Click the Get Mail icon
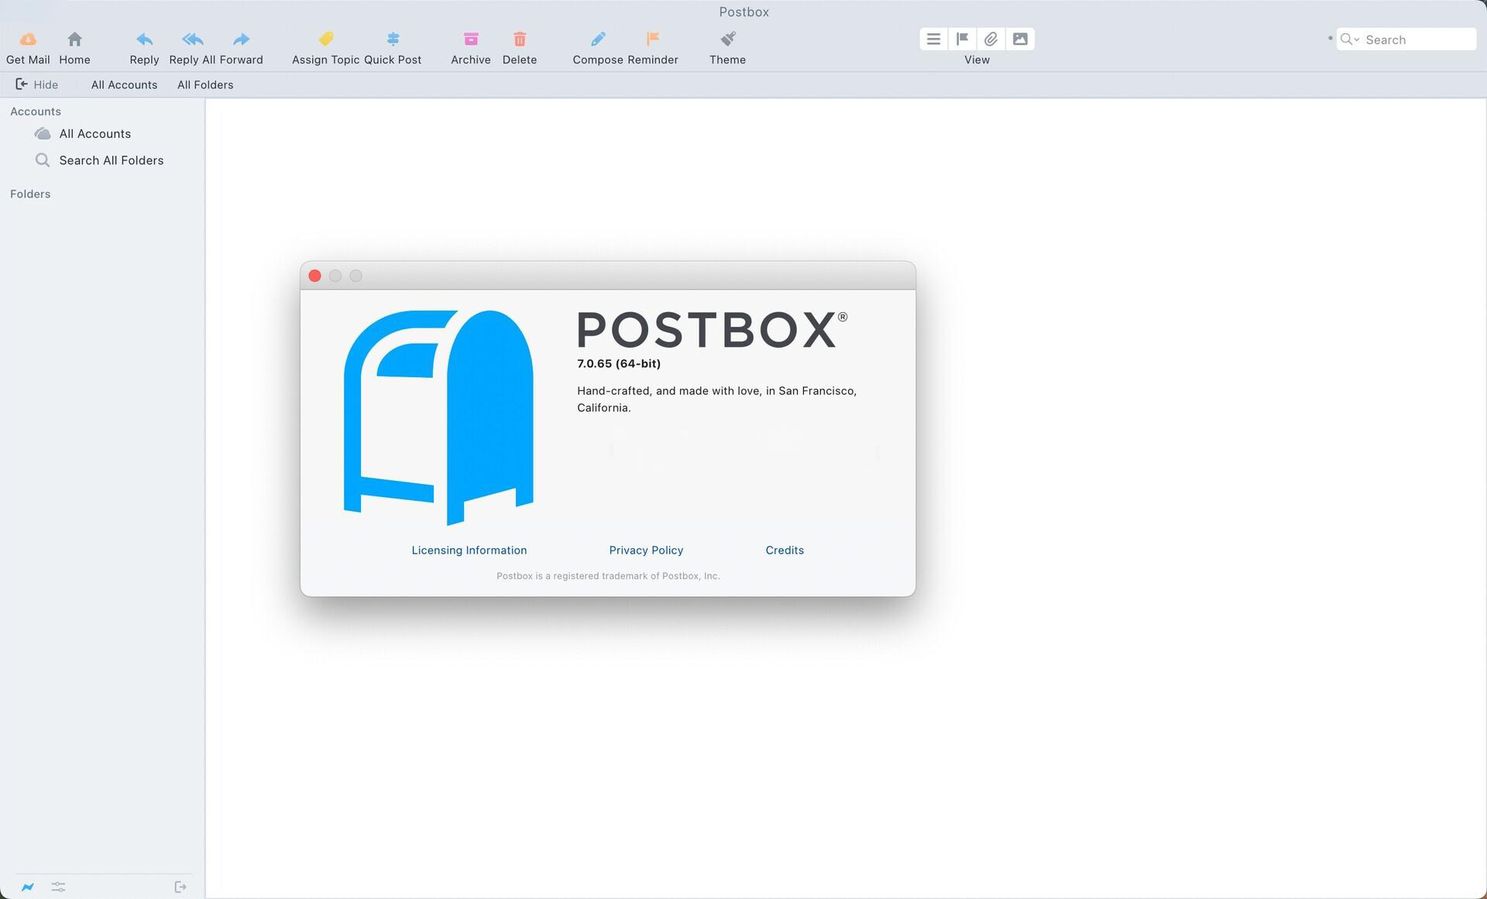1487x899 pixels. 28,39
